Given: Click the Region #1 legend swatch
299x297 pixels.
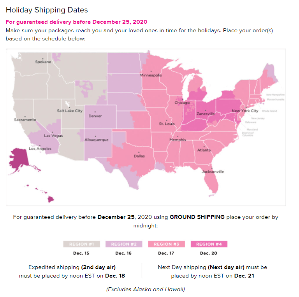Looking at the screenshot, I should tap(81, 244).
